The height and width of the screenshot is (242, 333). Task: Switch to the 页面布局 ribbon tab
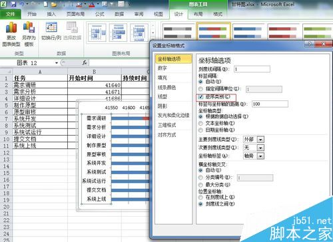[75, 14]
